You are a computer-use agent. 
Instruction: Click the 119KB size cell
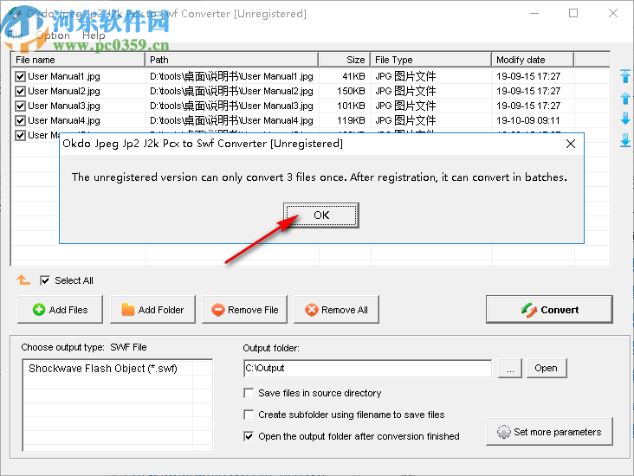pos(351,120)
